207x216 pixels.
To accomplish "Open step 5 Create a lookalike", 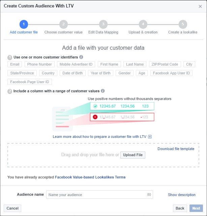I will click(183, 24).
